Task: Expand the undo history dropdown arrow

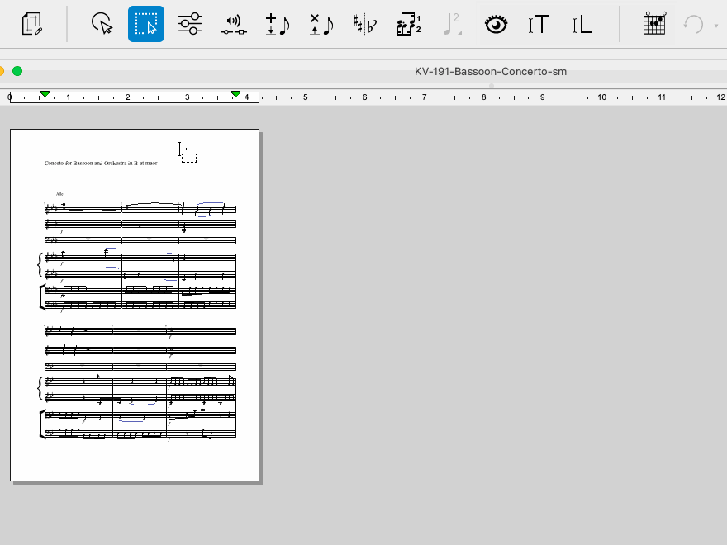Action: pyautogui.click(x=717, y=26)
